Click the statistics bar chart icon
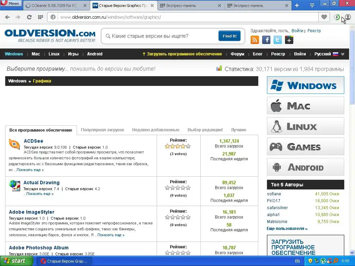Image resolution: width=355 pixels, height=266 pixels. [219, 68]
